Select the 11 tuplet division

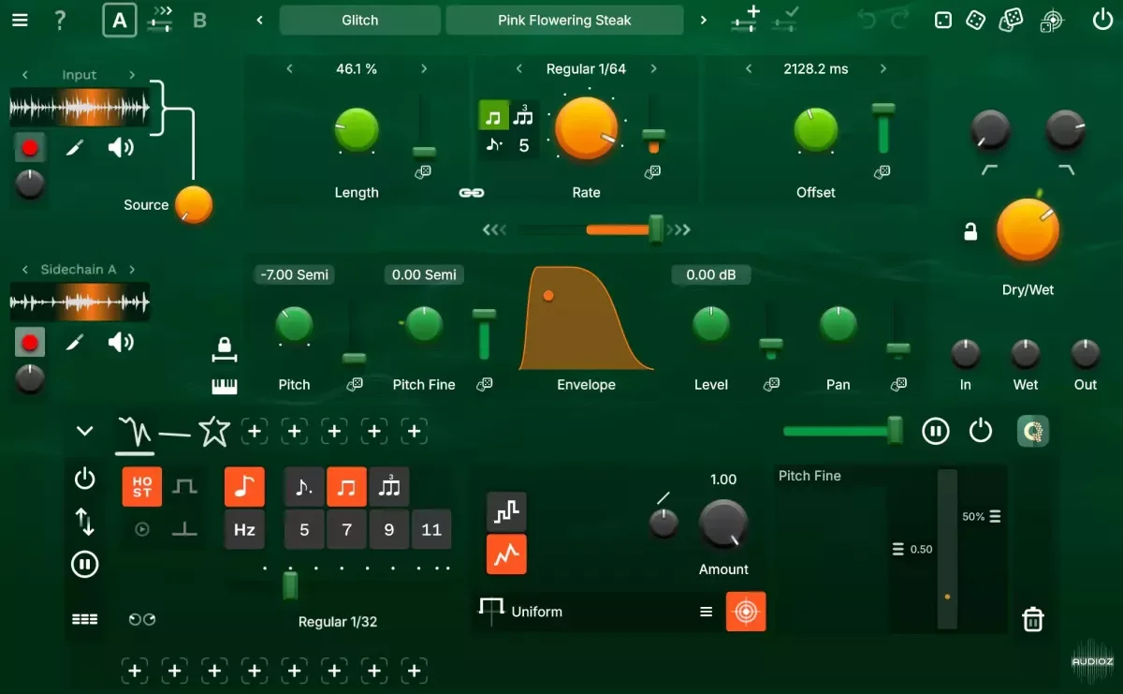click(431, 529)
